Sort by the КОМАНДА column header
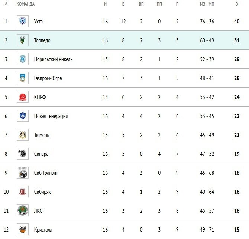The image size is (249, 239). 26,4
